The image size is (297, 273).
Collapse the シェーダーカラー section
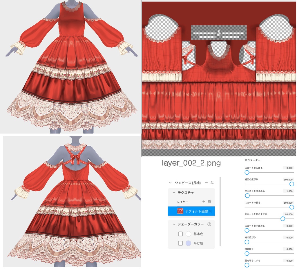[x=174, y=224]
